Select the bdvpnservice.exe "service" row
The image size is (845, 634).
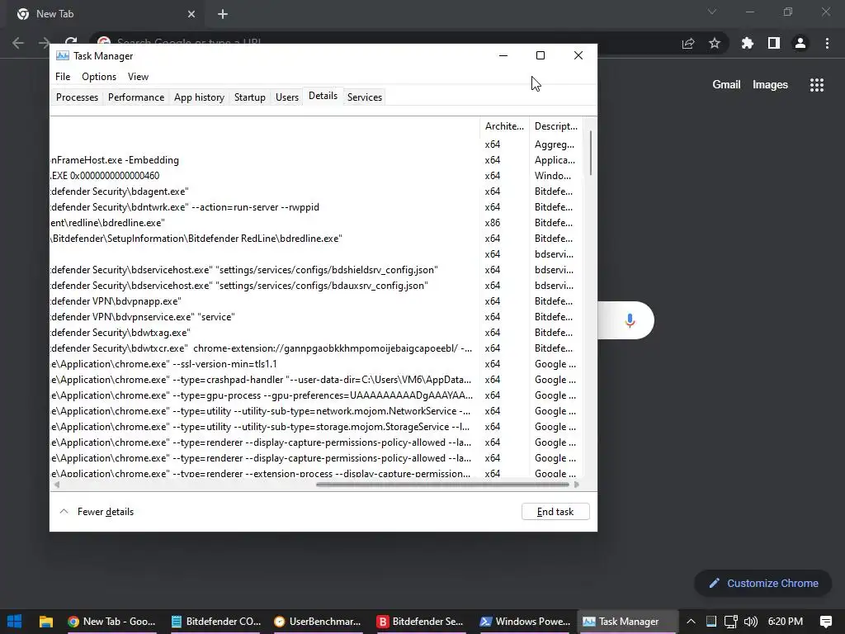coord(316,316)
